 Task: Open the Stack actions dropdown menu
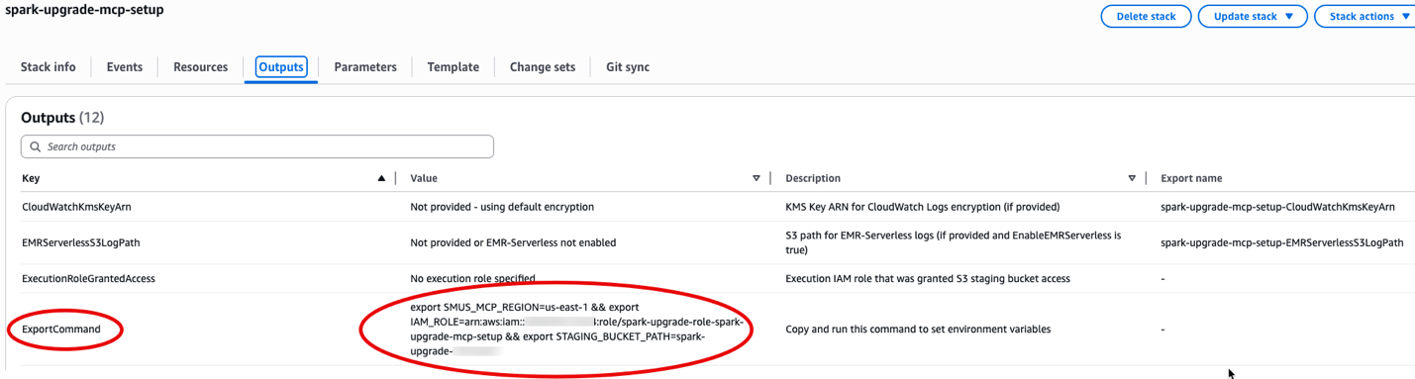1365,16
